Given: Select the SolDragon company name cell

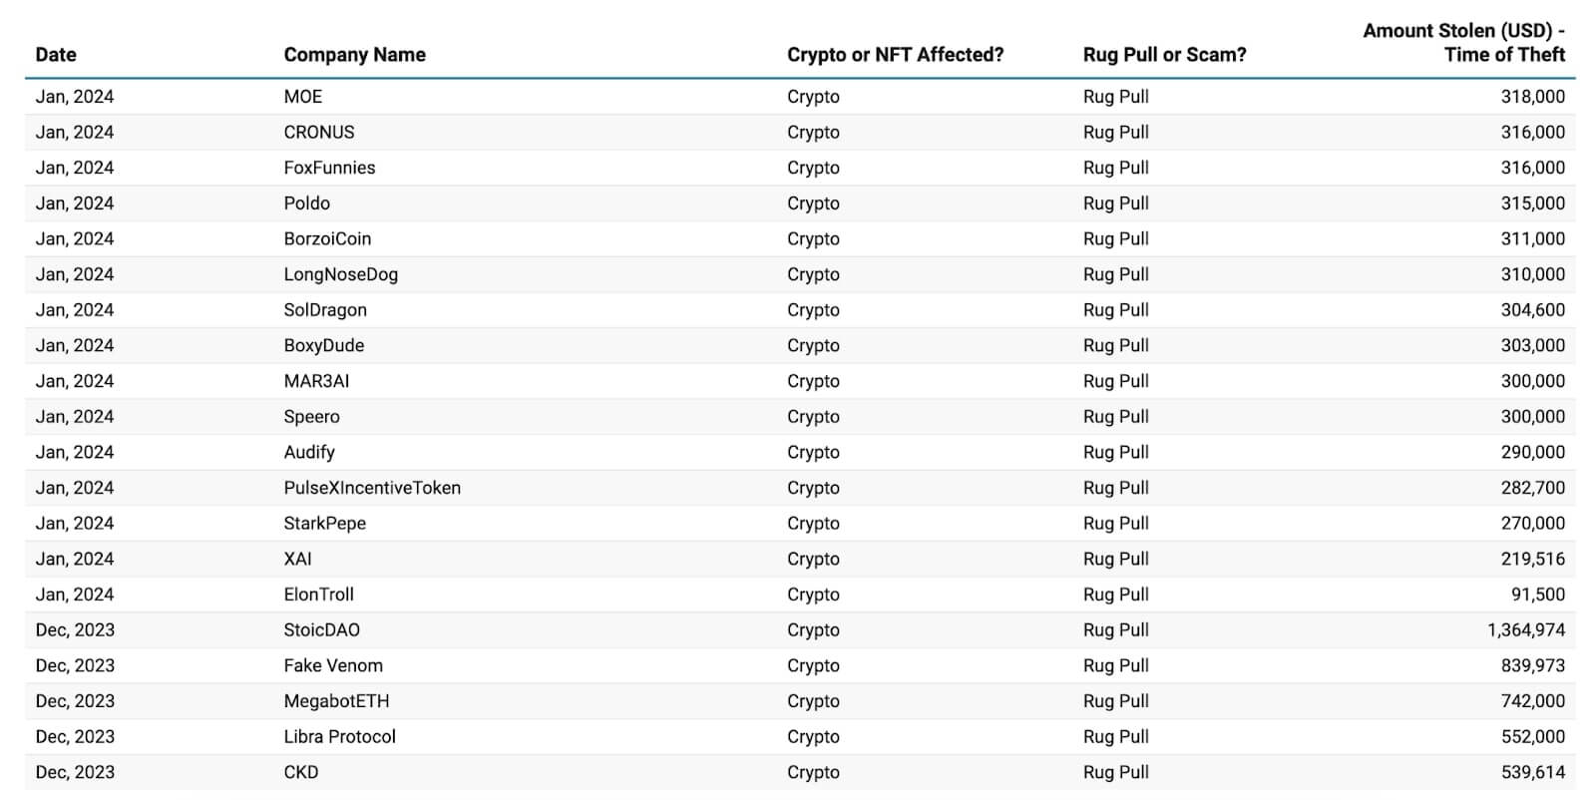Looking at the screenshot, I should pos(325,310).
